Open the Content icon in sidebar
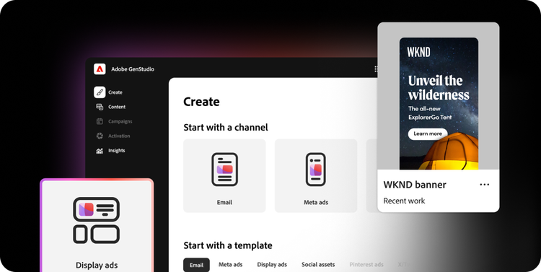 point(100,107)
